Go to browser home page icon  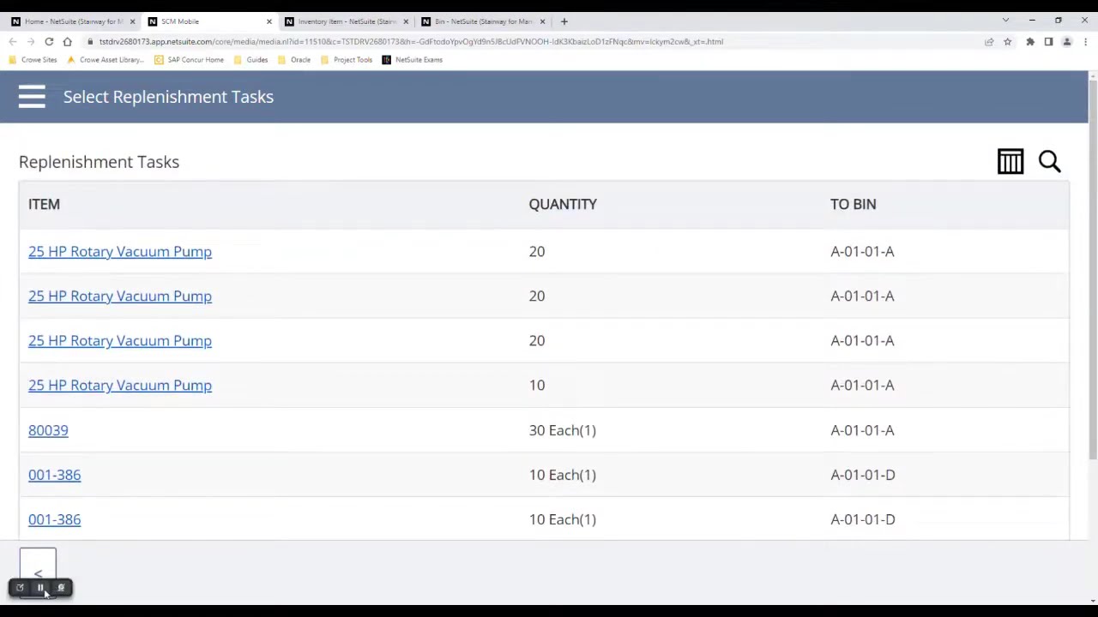[x=67, y=41]
